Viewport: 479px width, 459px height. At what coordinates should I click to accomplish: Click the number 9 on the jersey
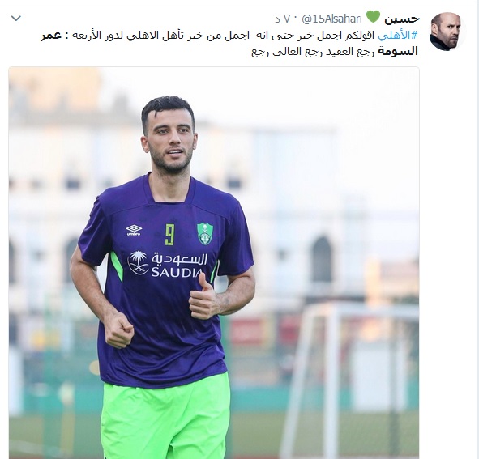169,235
